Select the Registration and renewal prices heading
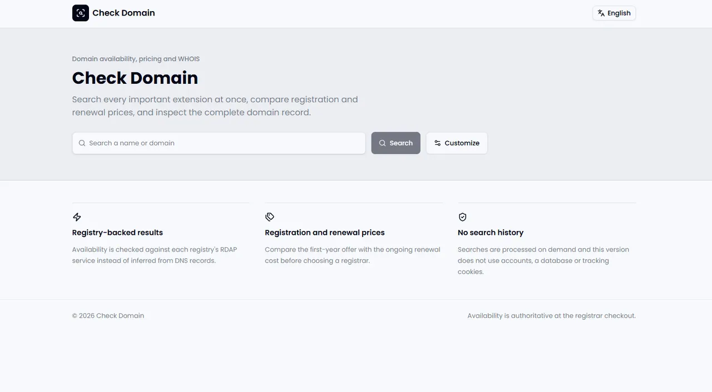The height and width of the screenshot is (392, 712). coord(325,233)
